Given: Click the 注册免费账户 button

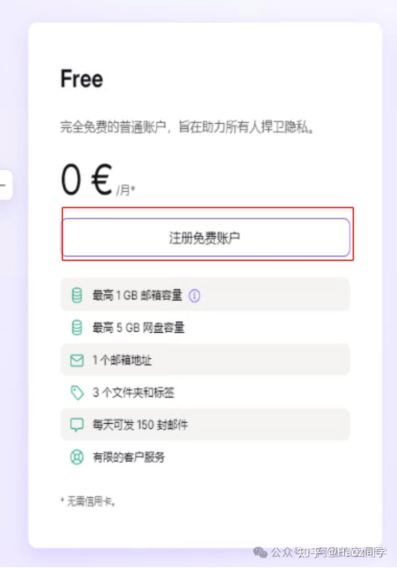Looking at the screenshot, I should pos(205,237).
